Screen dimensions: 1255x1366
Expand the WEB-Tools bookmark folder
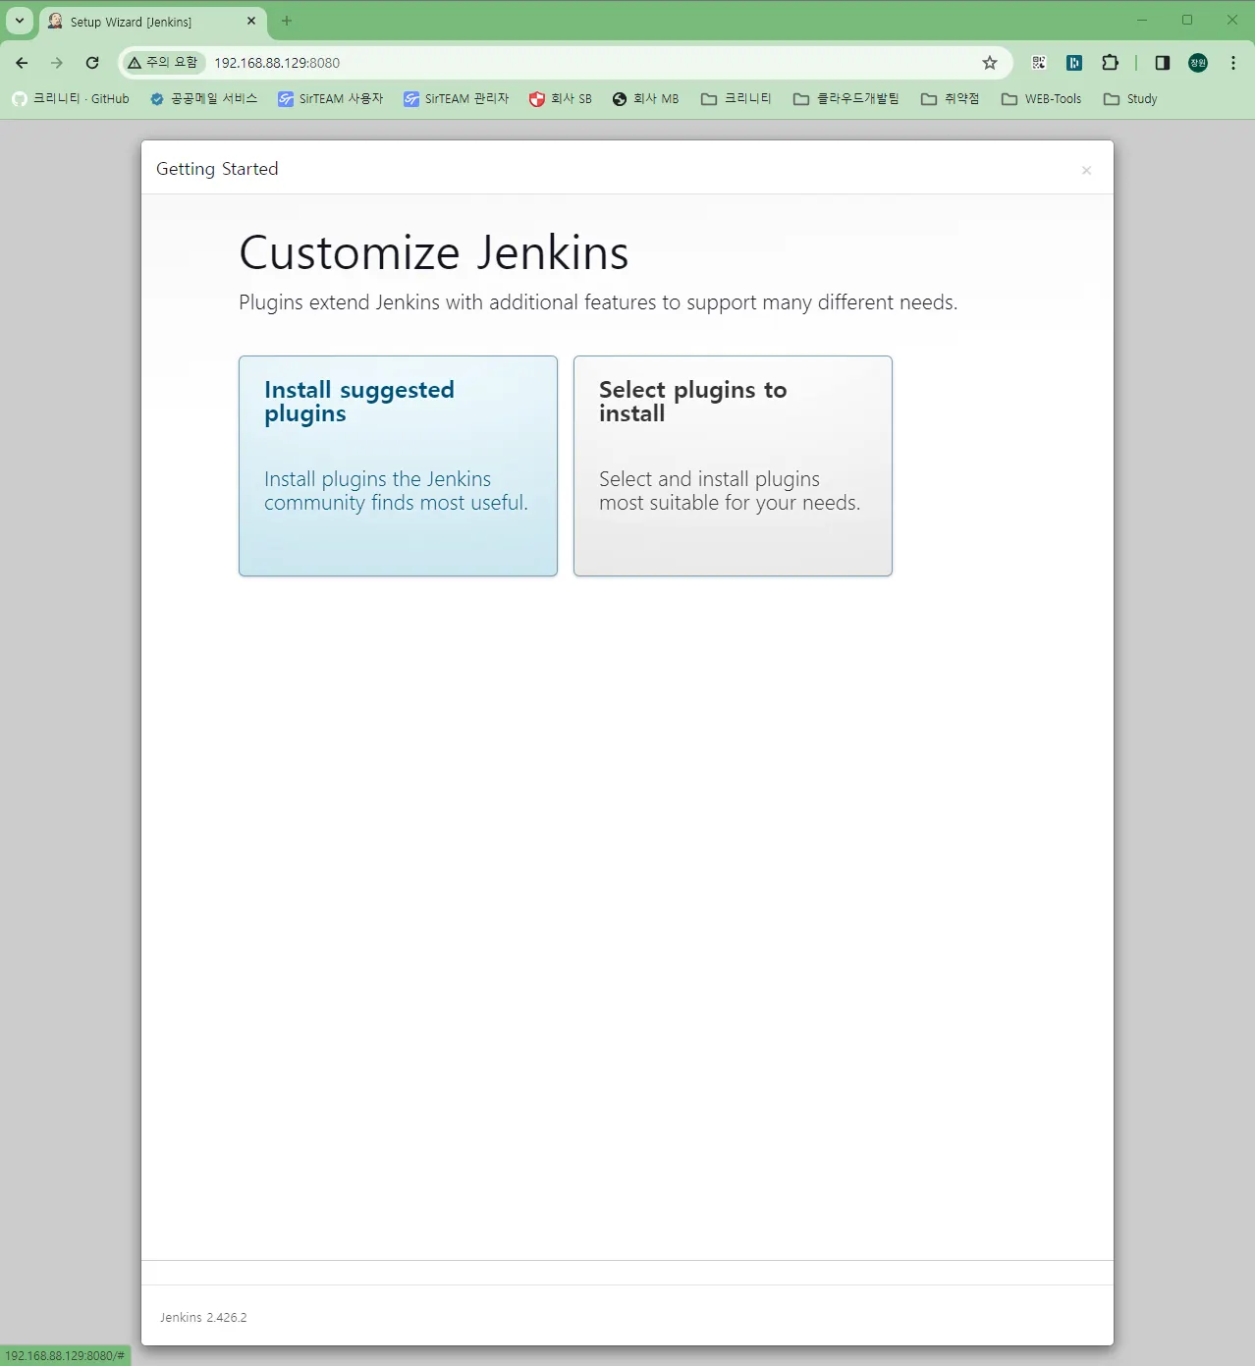click(1042, 99)
